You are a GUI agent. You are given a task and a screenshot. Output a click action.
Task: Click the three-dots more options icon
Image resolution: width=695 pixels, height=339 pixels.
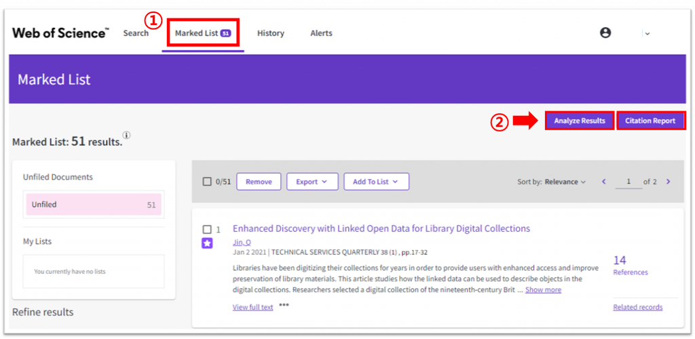click(x=284, y=306)
